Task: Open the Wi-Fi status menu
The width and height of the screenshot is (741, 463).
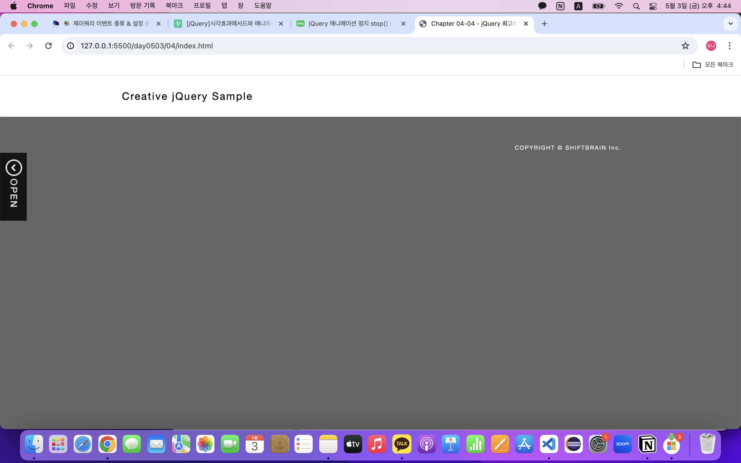Action: (x=619, y=6)
